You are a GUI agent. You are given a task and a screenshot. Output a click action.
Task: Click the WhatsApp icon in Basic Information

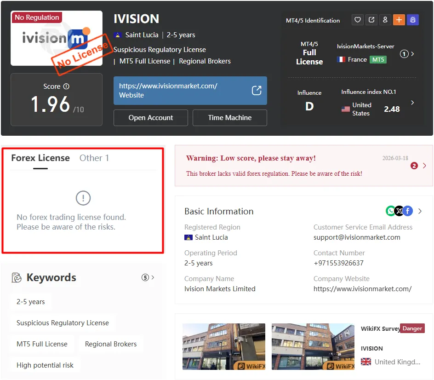(390, 211)
